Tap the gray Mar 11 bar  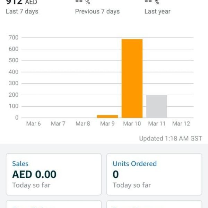point(157,106)
